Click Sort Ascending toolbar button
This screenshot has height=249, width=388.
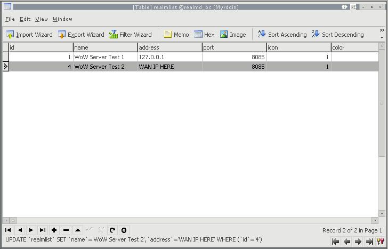[282, 35]
